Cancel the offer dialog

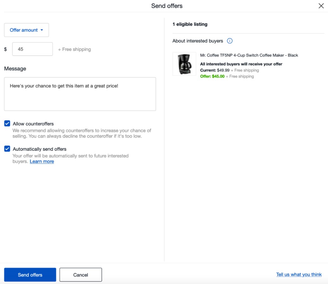pos(81,275)
